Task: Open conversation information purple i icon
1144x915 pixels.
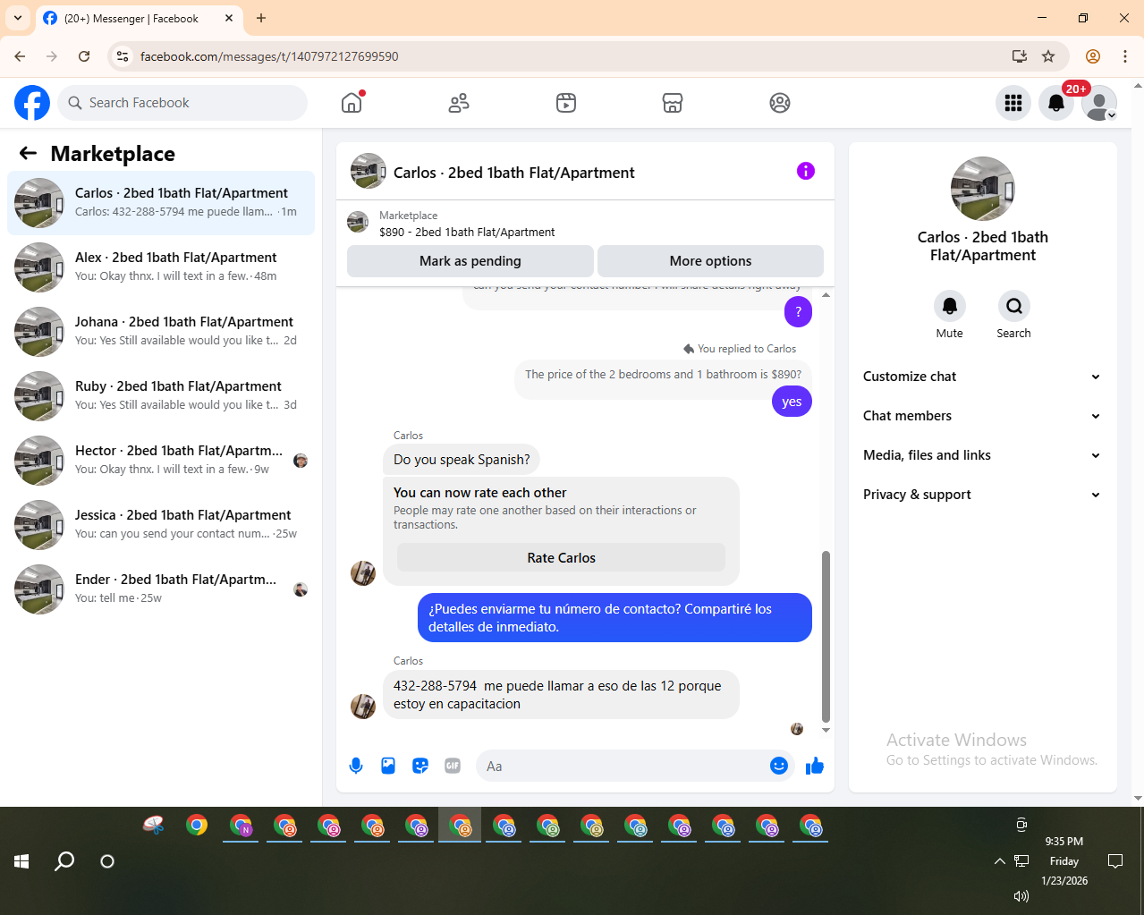Action: pos(806,171)
